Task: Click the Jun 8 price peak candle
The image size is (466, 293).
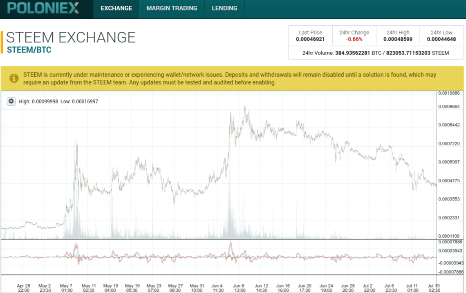Action: [x=244, y=112]
